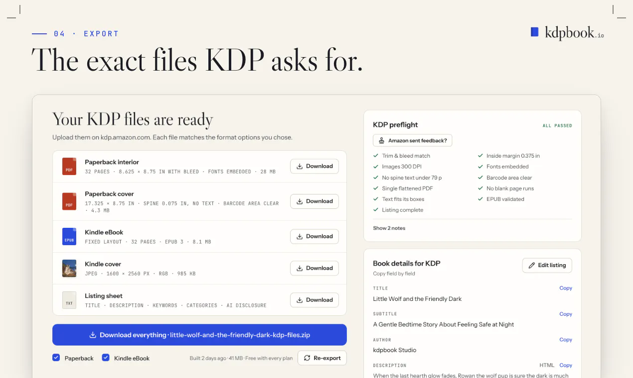Download the Kindle eBook file
This screenshot has width=633, height=378.
315,236
